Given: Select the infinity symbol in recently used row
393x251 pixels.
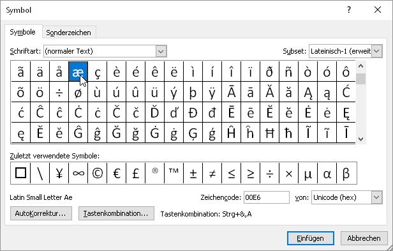Looking at the screenshot, I should click(x=78, y=173).
